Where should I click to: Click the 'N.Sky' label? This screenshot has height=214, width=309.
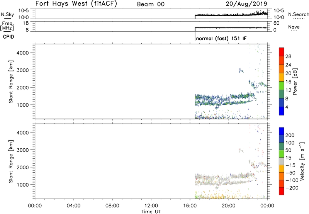tap(7, 14)
